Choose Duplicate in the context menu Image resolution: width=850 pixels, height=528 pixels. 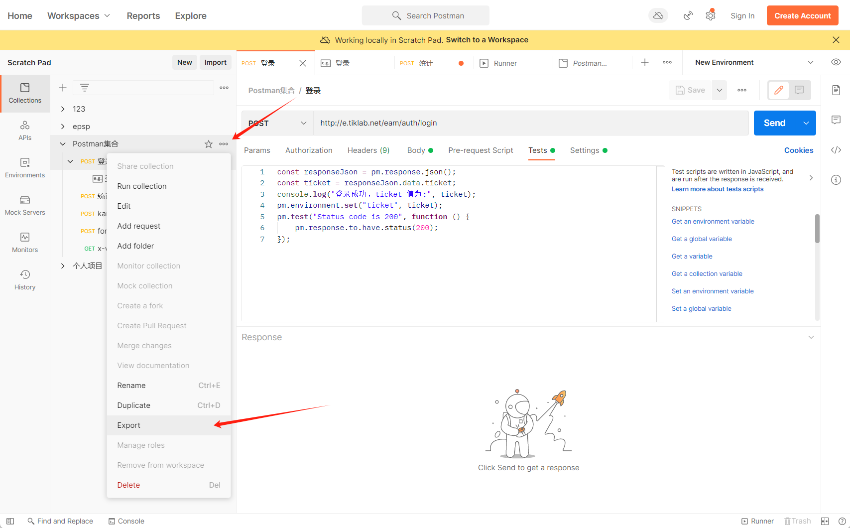click(169, 405)
